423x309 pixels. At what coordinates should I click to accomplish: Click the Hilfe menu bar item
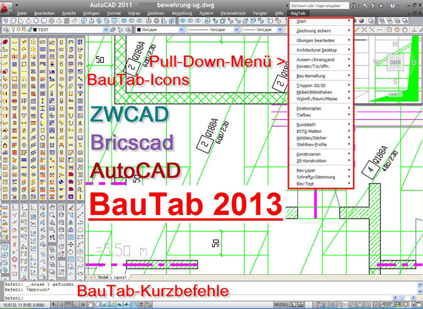point(279,13)
